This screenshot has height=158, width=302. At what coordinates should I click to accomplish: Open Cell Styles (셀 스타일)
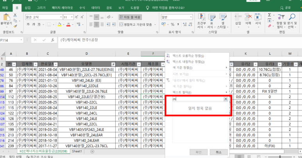click(223, 21)
